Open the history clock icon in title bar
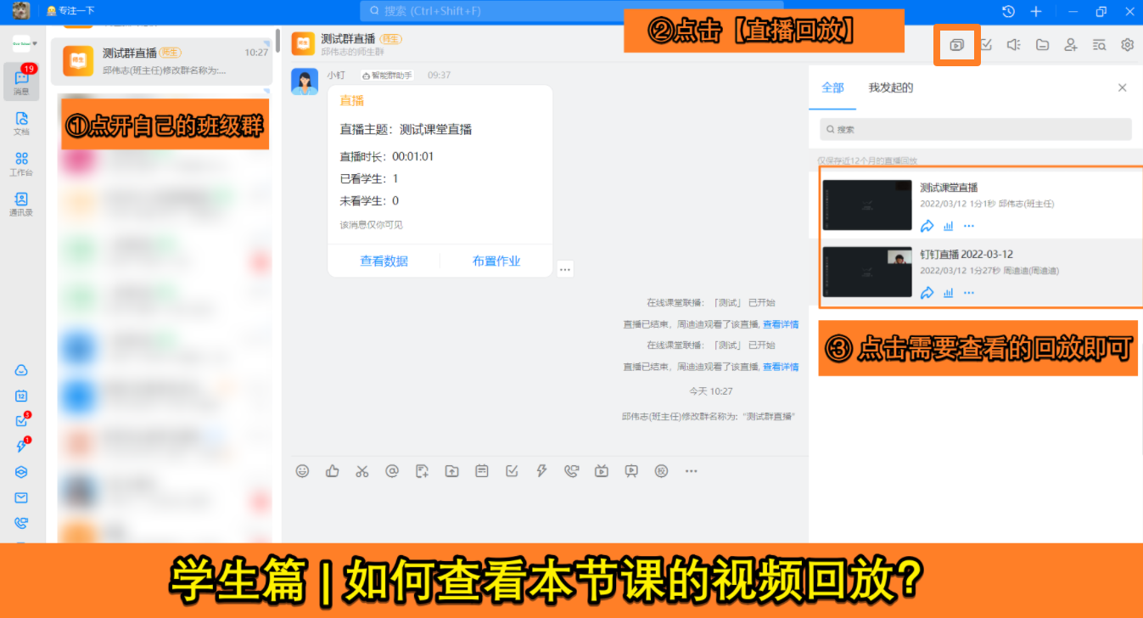Image resolution: width=1143 pixels, height=618 pixels. click(1008, 11)
